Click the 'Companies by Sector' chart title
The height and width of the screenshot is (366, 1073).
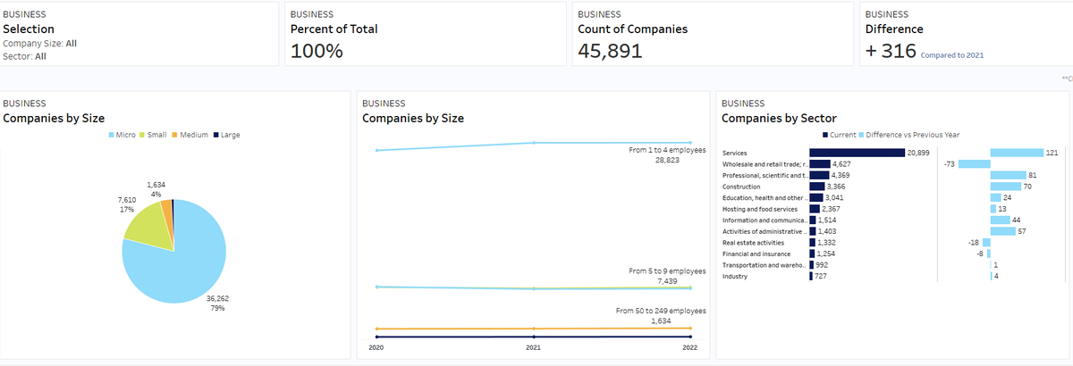[x=778, y=118]
